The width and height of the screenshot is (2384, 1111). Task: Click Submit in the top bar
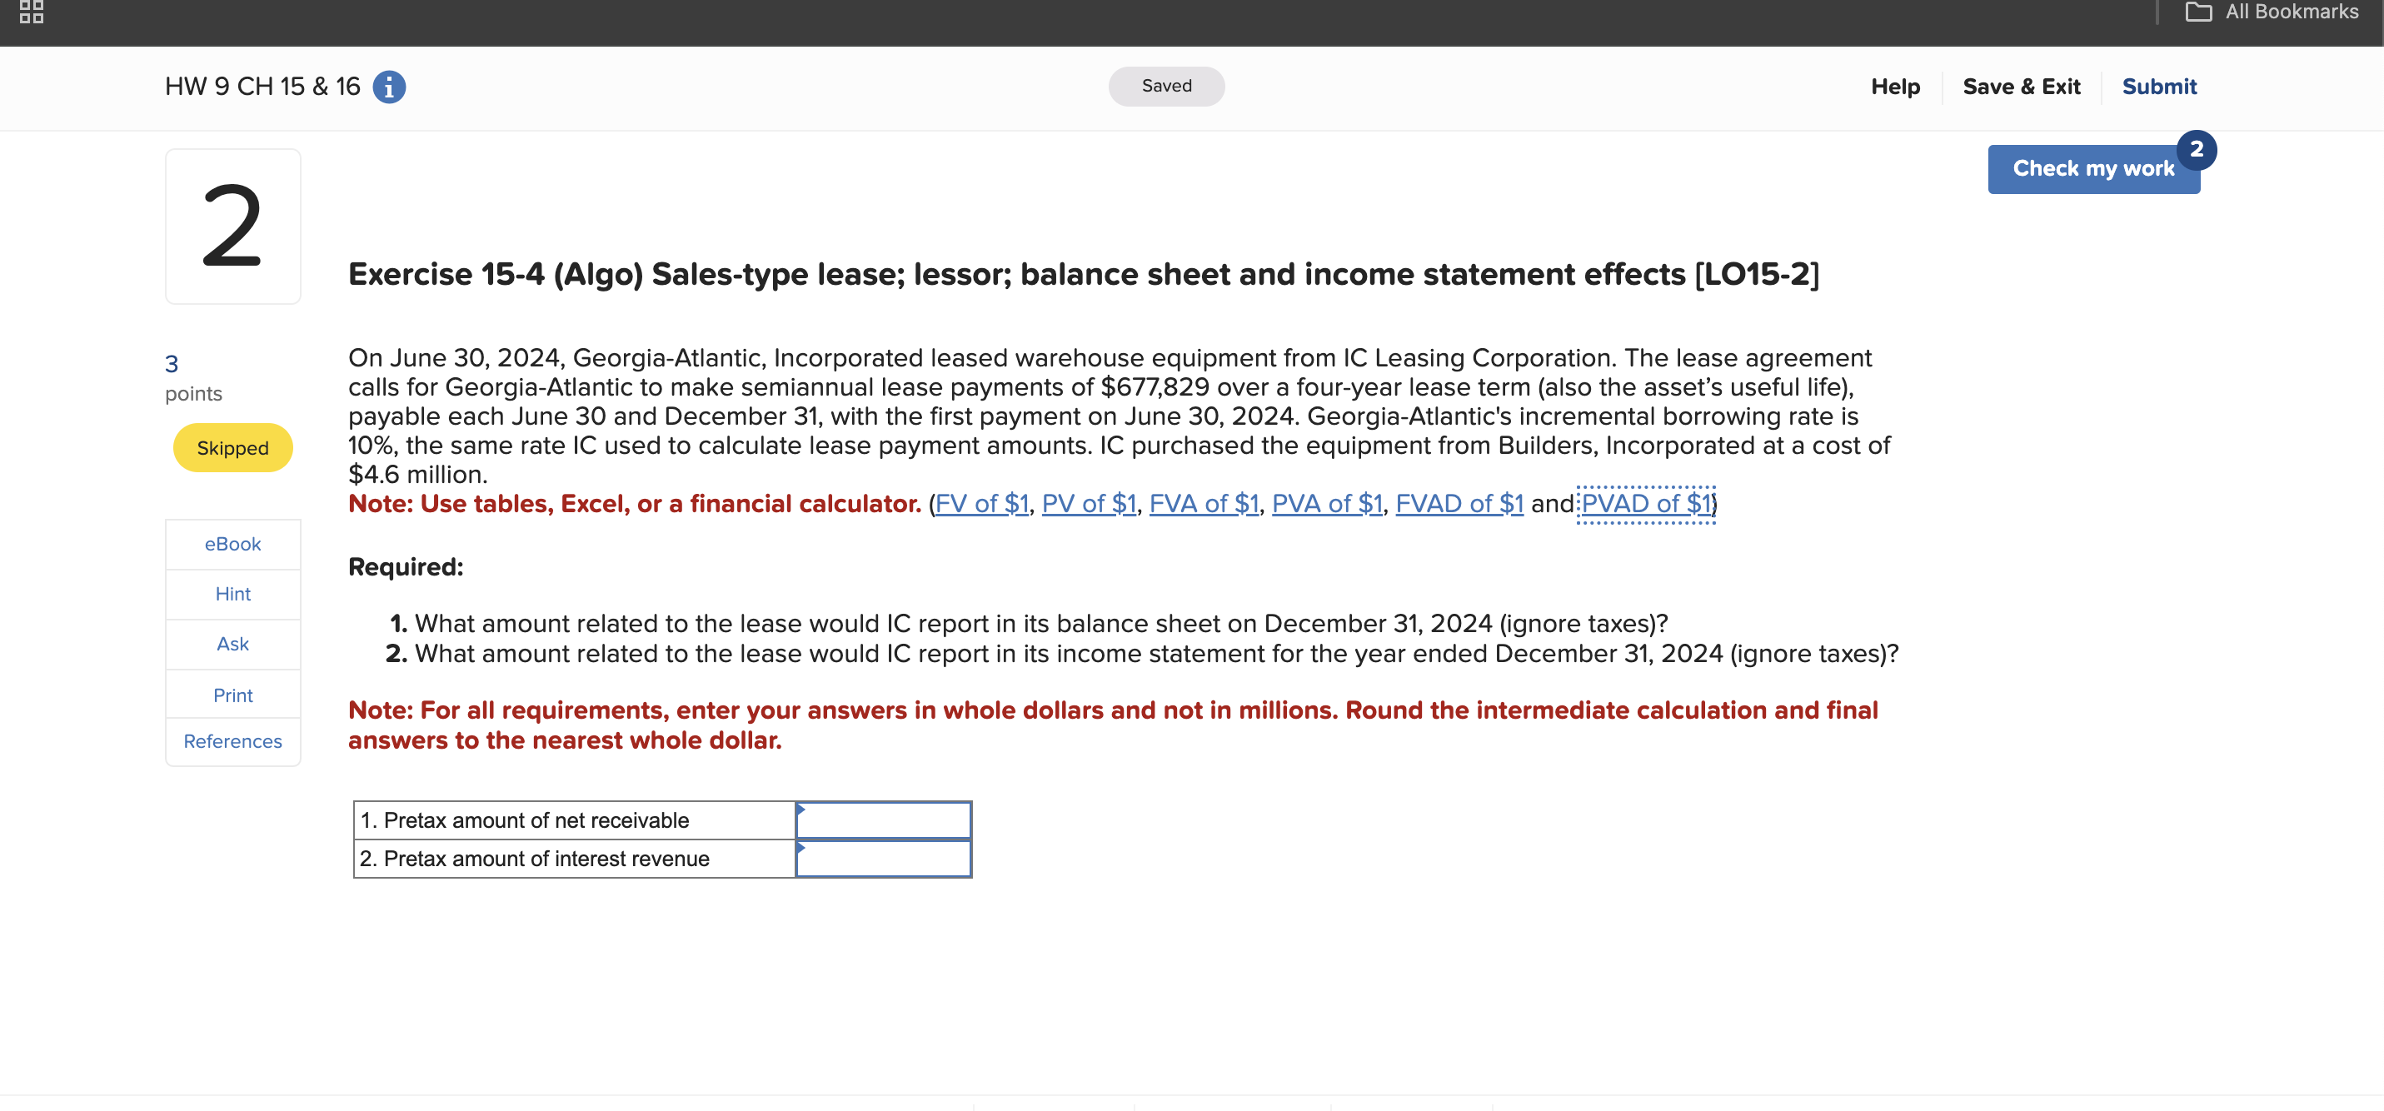tap(2159, 86)
